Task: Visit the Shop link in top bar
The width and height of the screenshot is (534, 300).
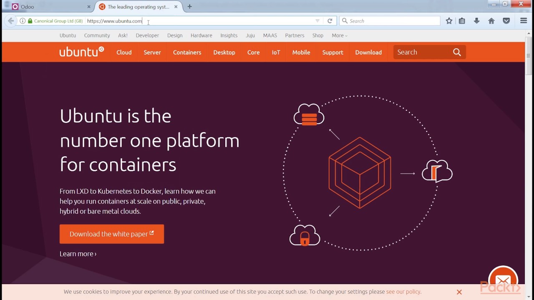Action: point(318,35)
